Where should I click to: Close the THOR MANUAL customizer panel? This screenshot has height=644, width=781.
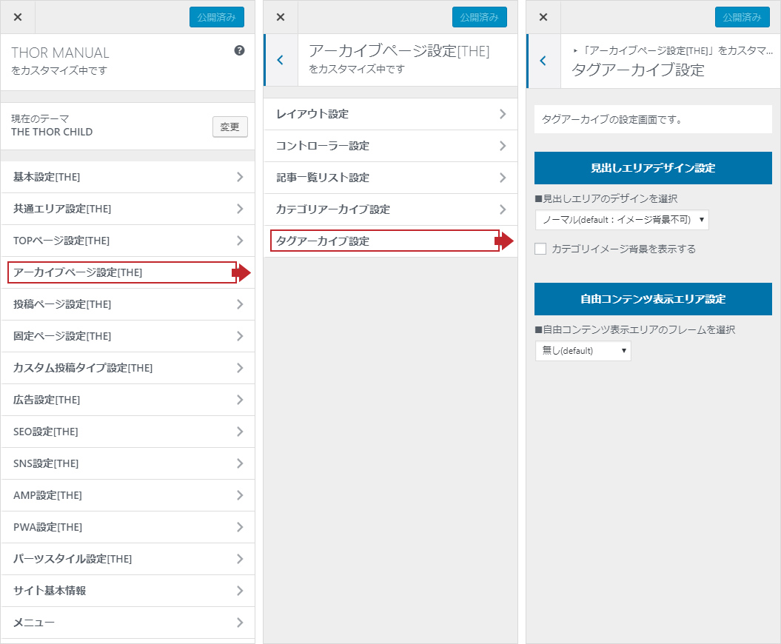pos(18,17)
